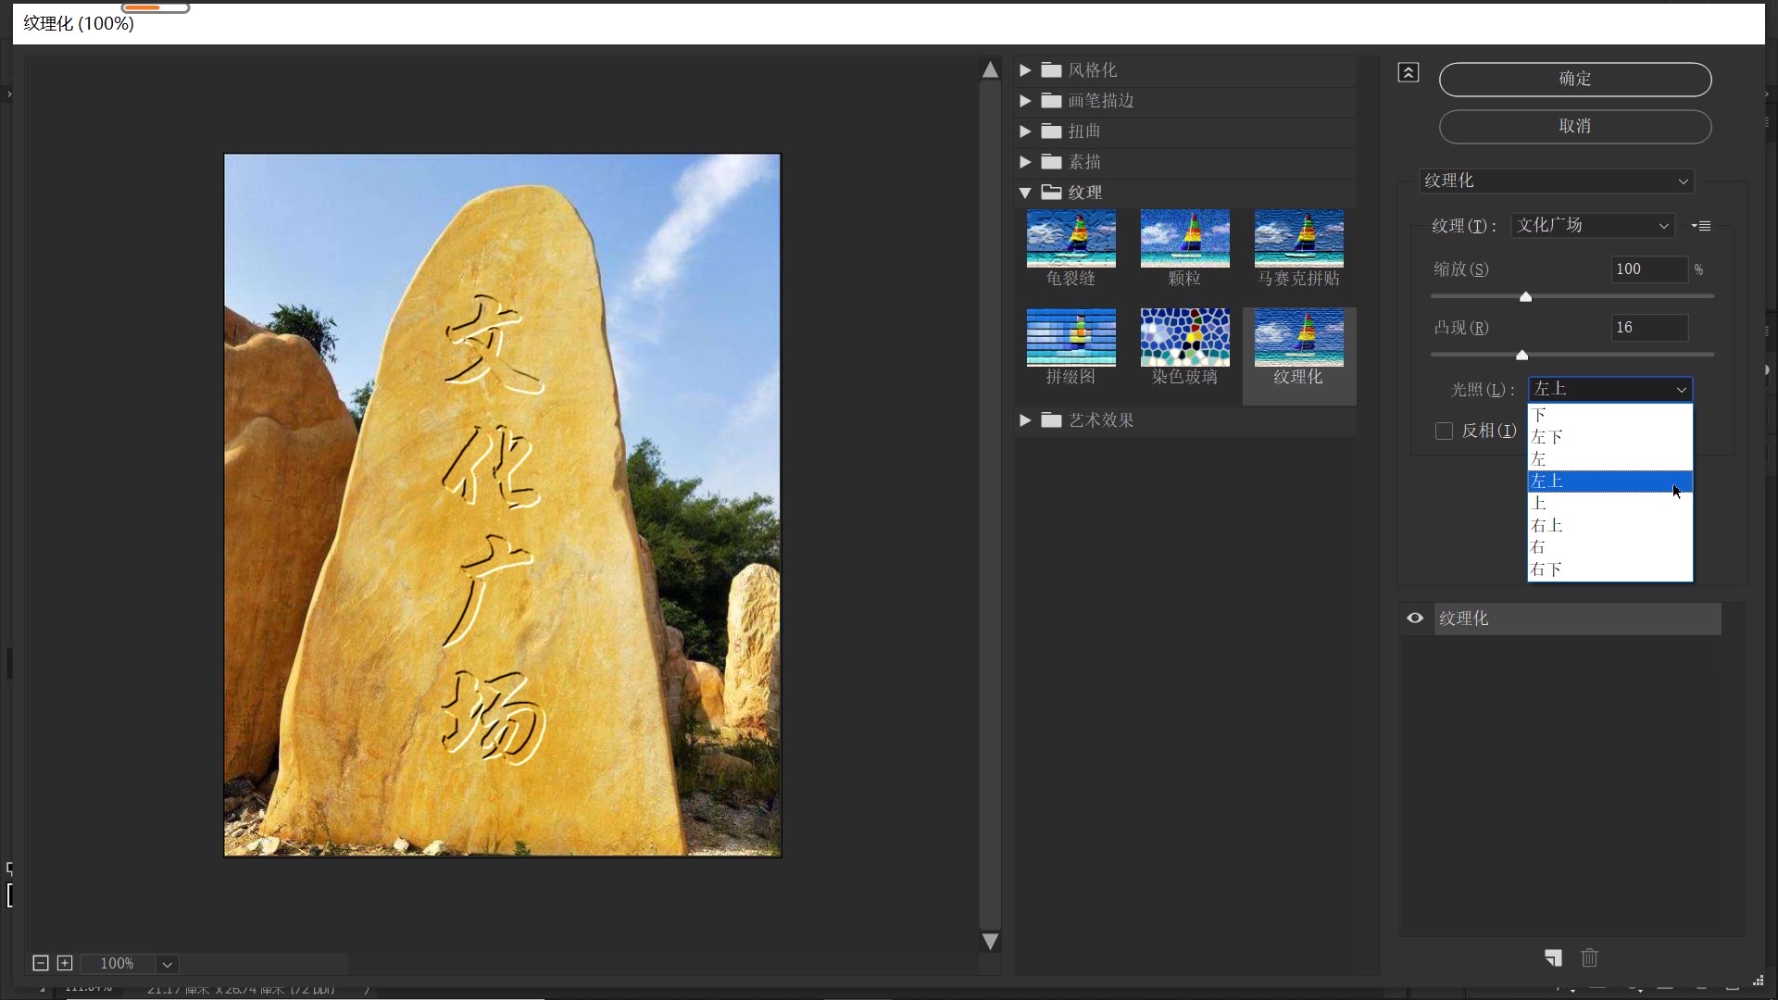
Task: Select the 龟裂缝 filter thumbnail
Action: point(1071,239)
